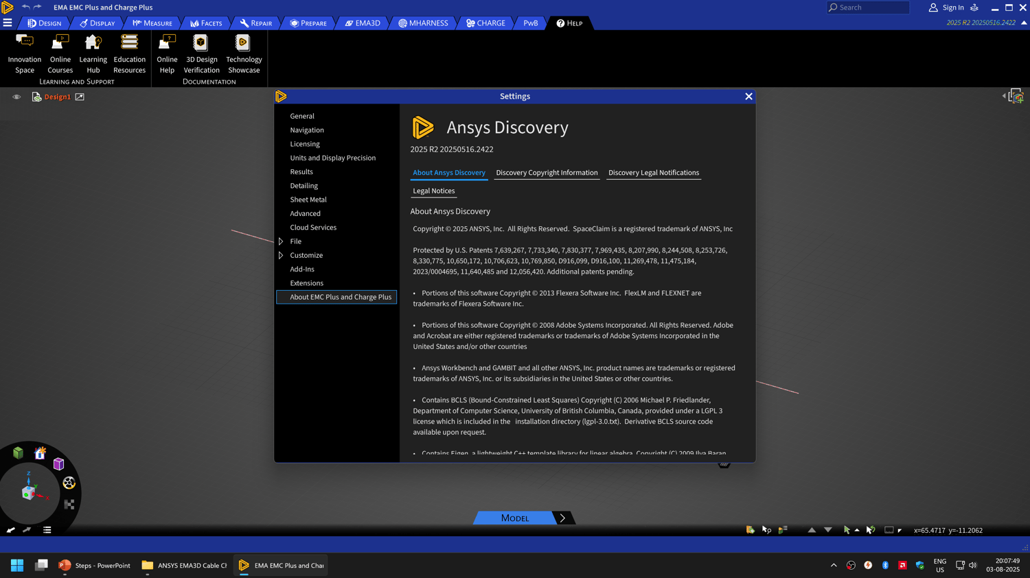1030x578 pixels.
Task: Close the Settings dialog
Action: coord(749,97)
